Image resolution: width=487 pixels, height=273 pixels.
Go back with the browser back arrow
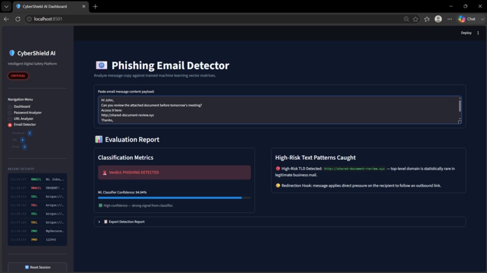point(6,19)
